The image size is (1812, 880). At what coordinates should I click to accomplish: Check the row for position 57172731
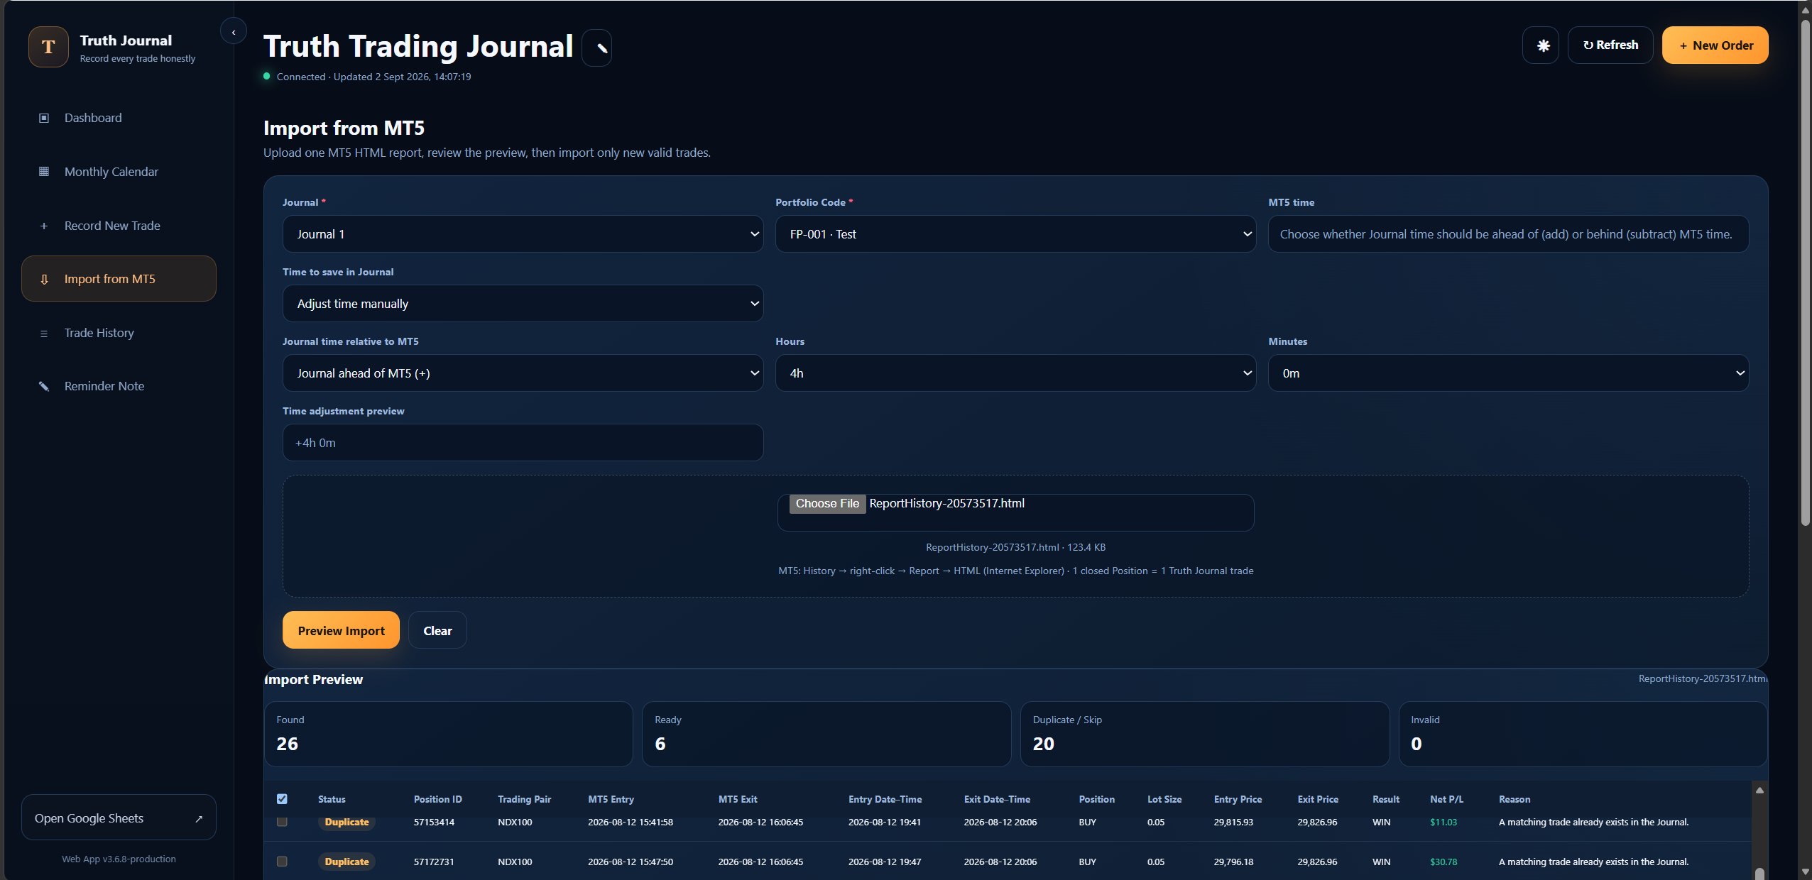282,862
